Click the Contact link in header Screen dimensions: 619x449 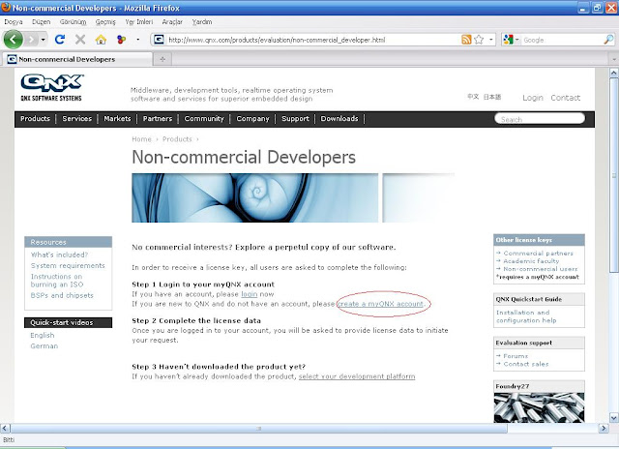[x=565, y=98]
